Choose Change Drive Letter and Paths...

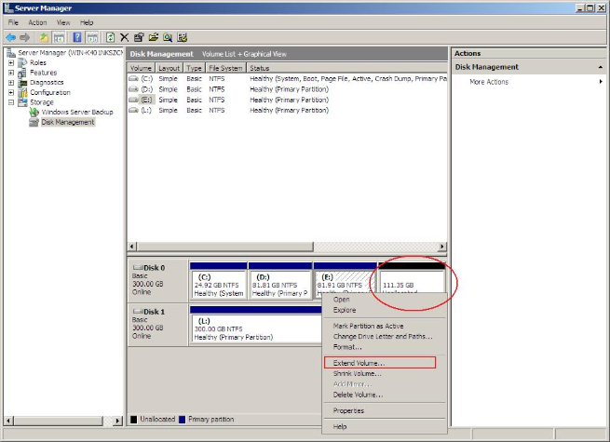click(385, 336)
